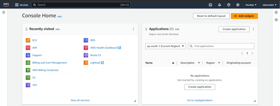This screenshot has height=106, width=280.
Task: Open the Applications widget options menu
Action: (253, 29)
